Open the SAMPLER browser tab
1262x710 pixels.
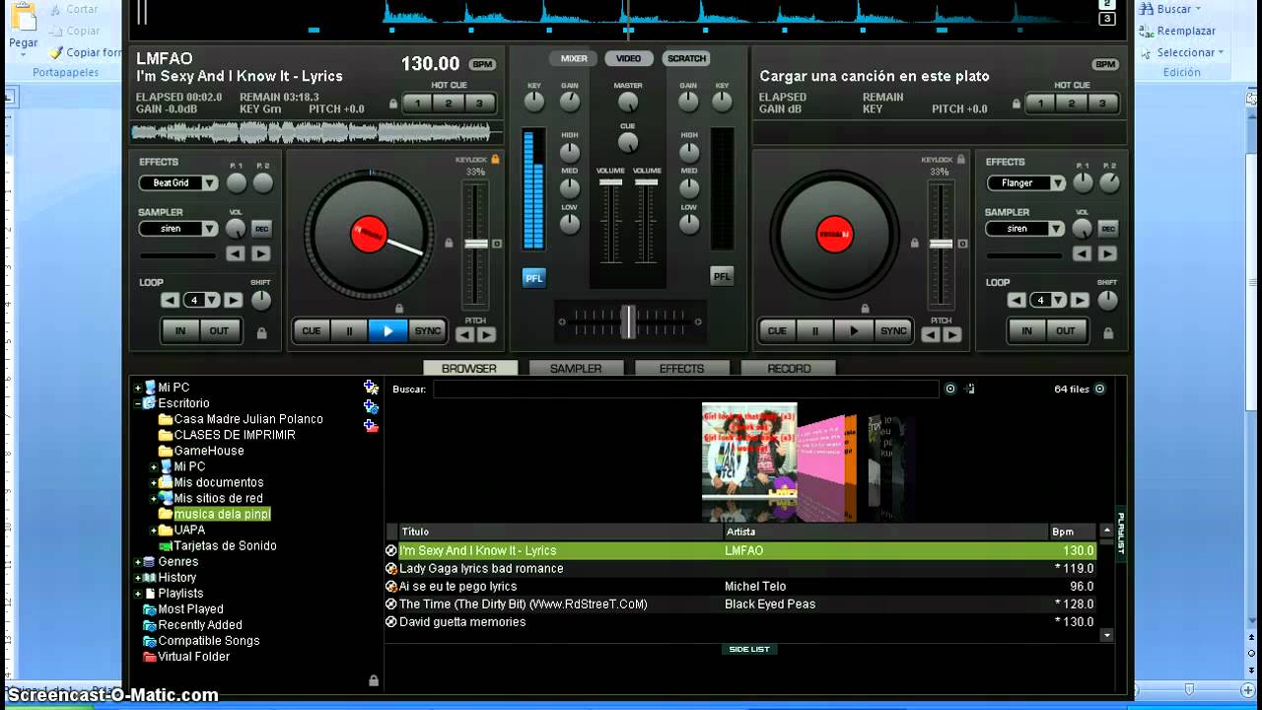tap(576, 369)
